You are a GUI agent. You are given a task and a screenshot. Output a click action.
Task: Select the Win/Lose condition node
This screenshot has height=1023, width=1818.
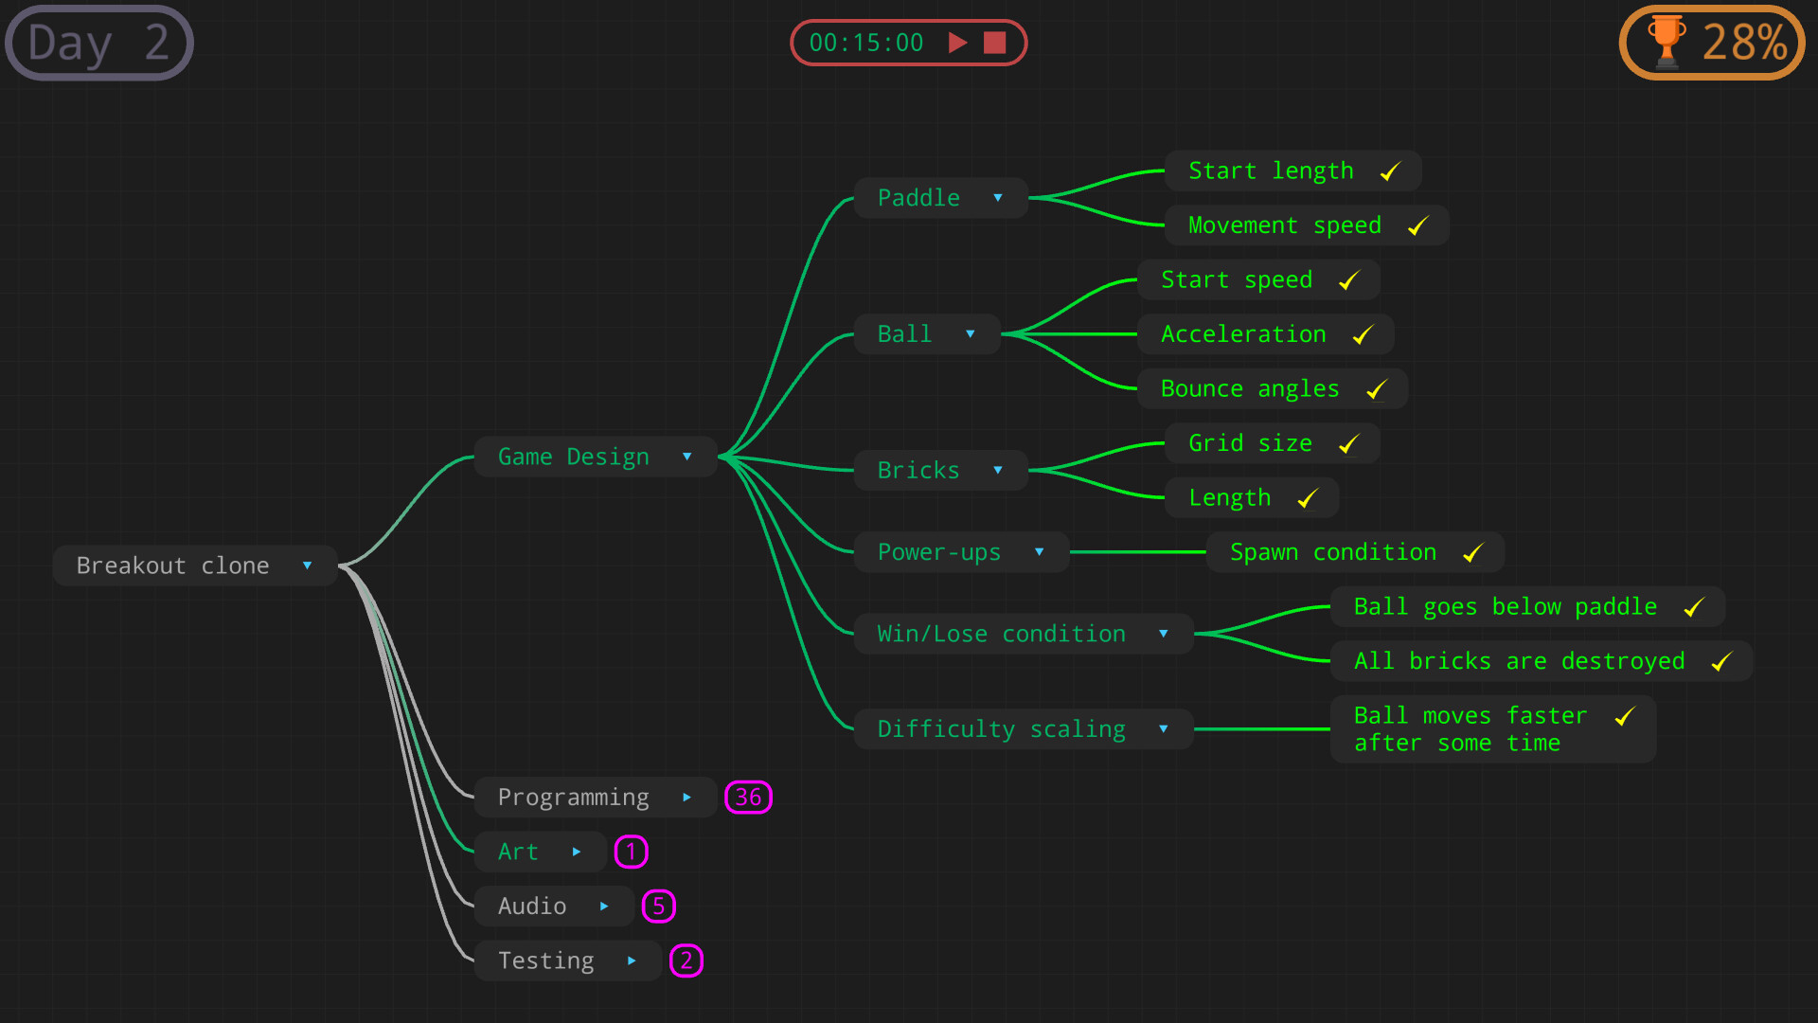(1001, 634)
